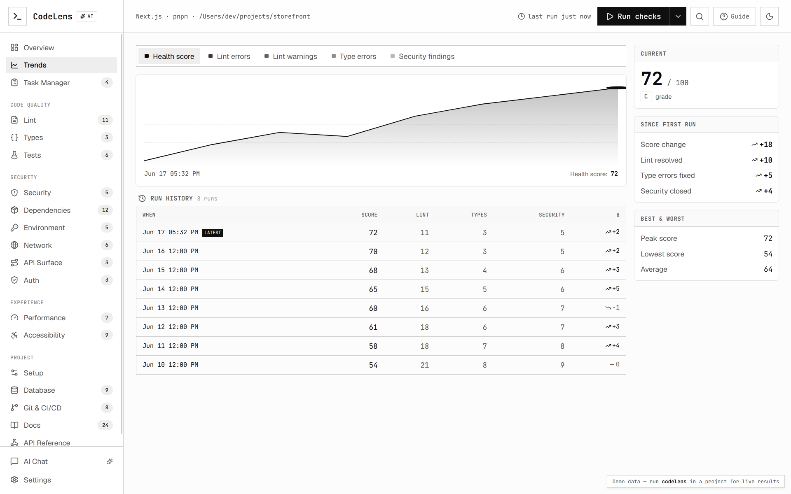The image size is (791, 494).
Task: Click the SECURITY column header
Action: (x=552, y=215)
